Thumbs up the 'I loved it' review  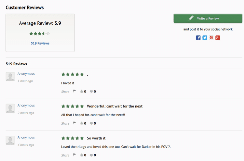pyautogui.click(x=81, y=91)
